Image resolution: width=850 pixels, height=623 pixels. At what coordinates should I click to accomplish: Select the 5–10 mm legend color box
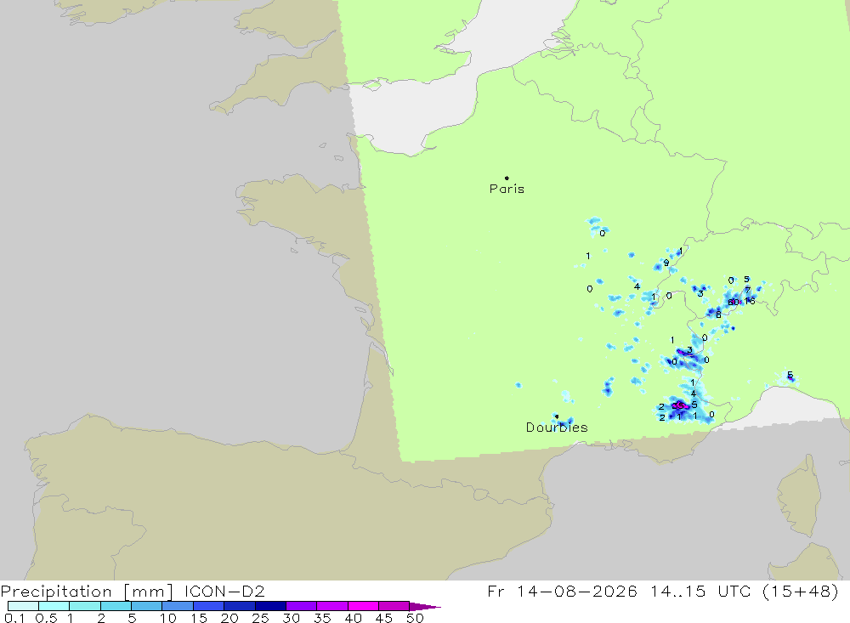[147, 606]
